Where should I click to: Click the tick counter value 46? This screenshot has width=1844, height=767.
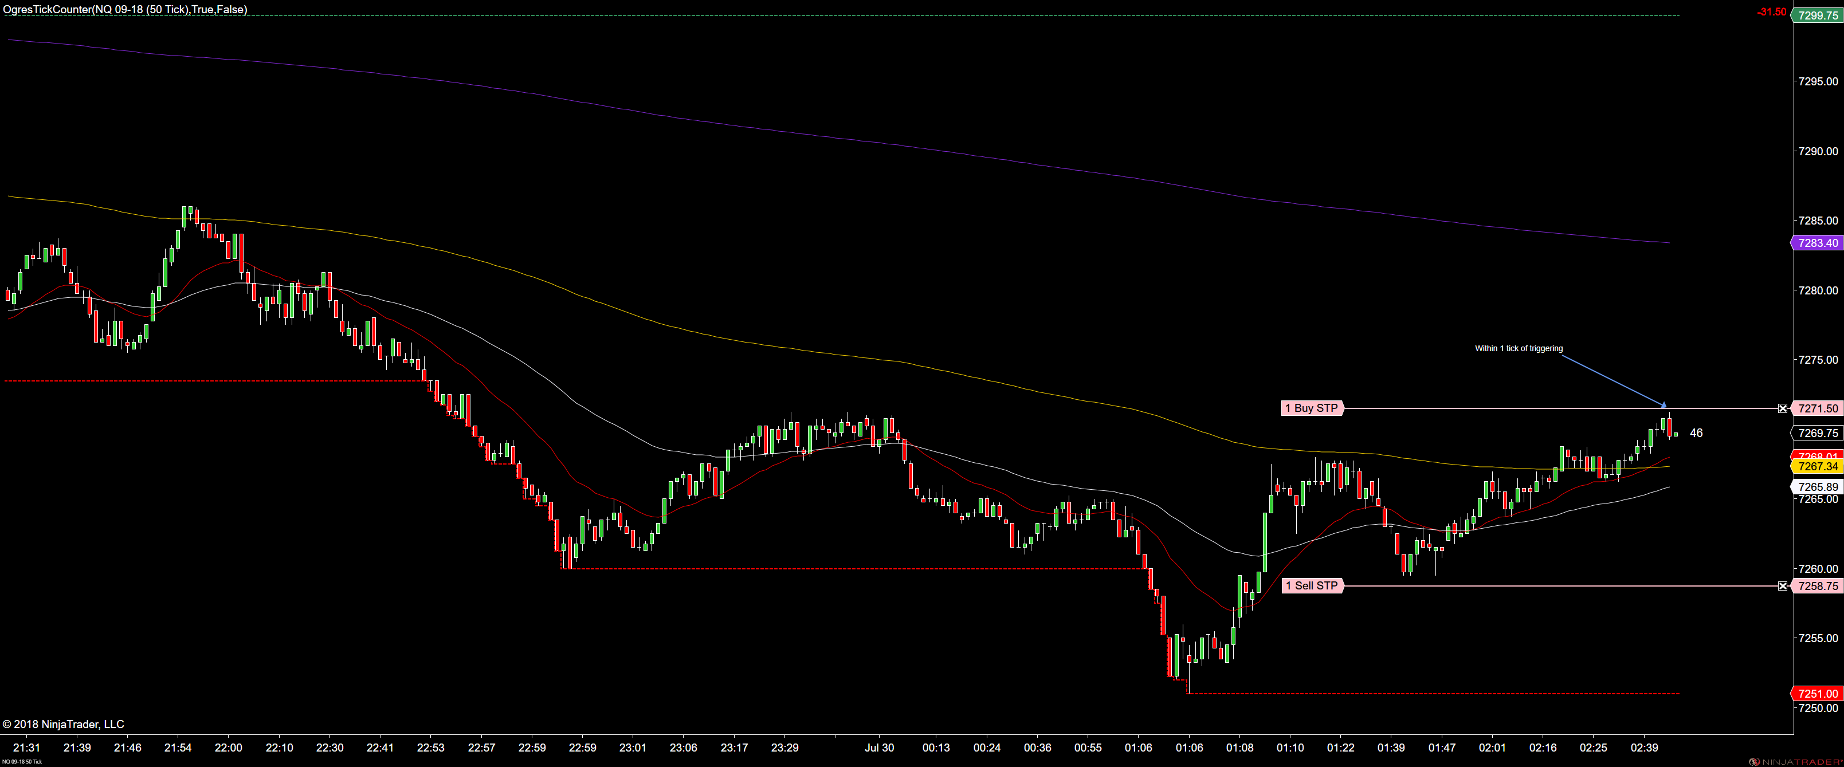click(1696, 433)
